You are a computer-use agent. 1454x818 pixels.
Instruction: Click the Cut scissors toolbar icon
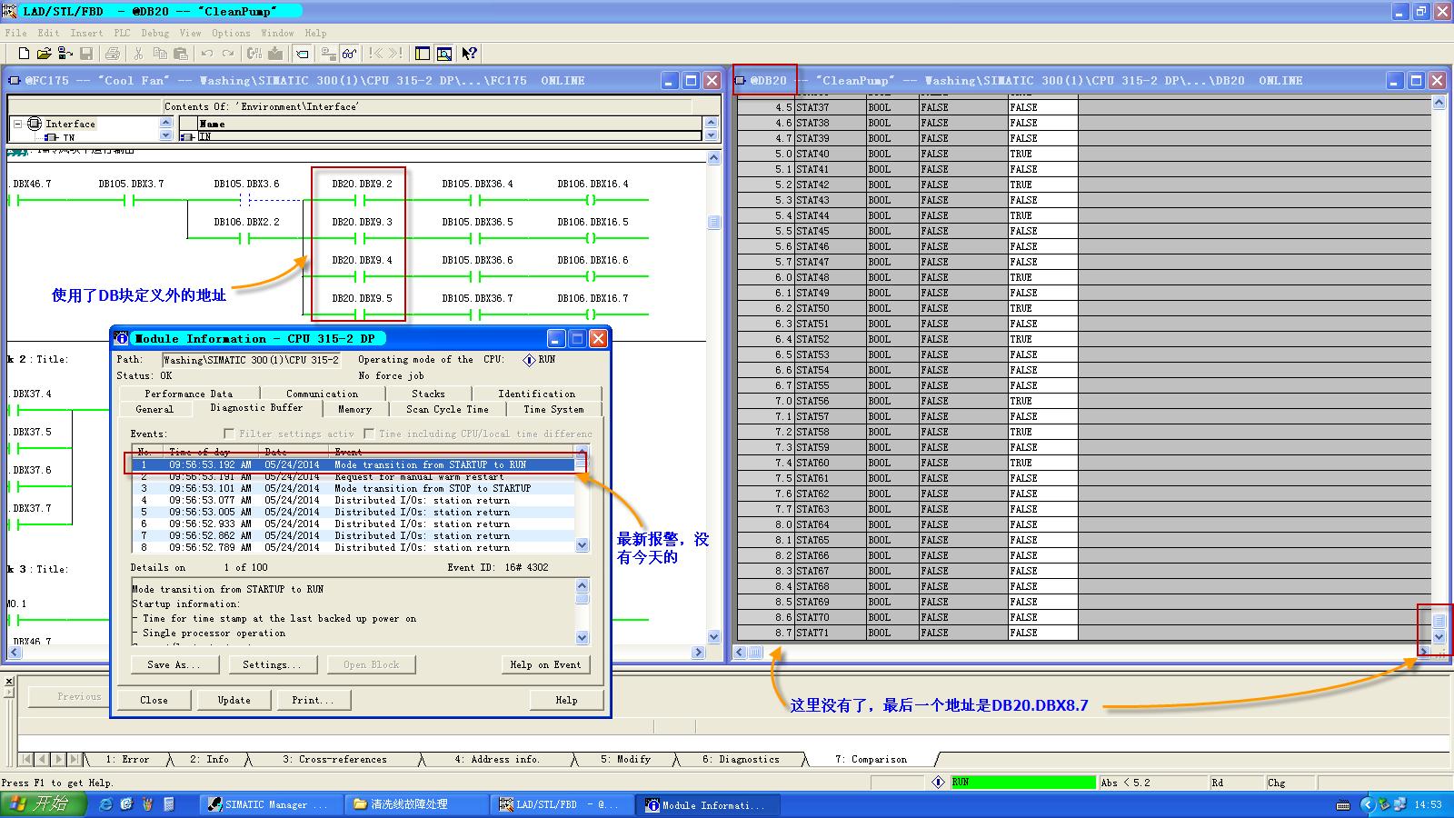point(138,54)
